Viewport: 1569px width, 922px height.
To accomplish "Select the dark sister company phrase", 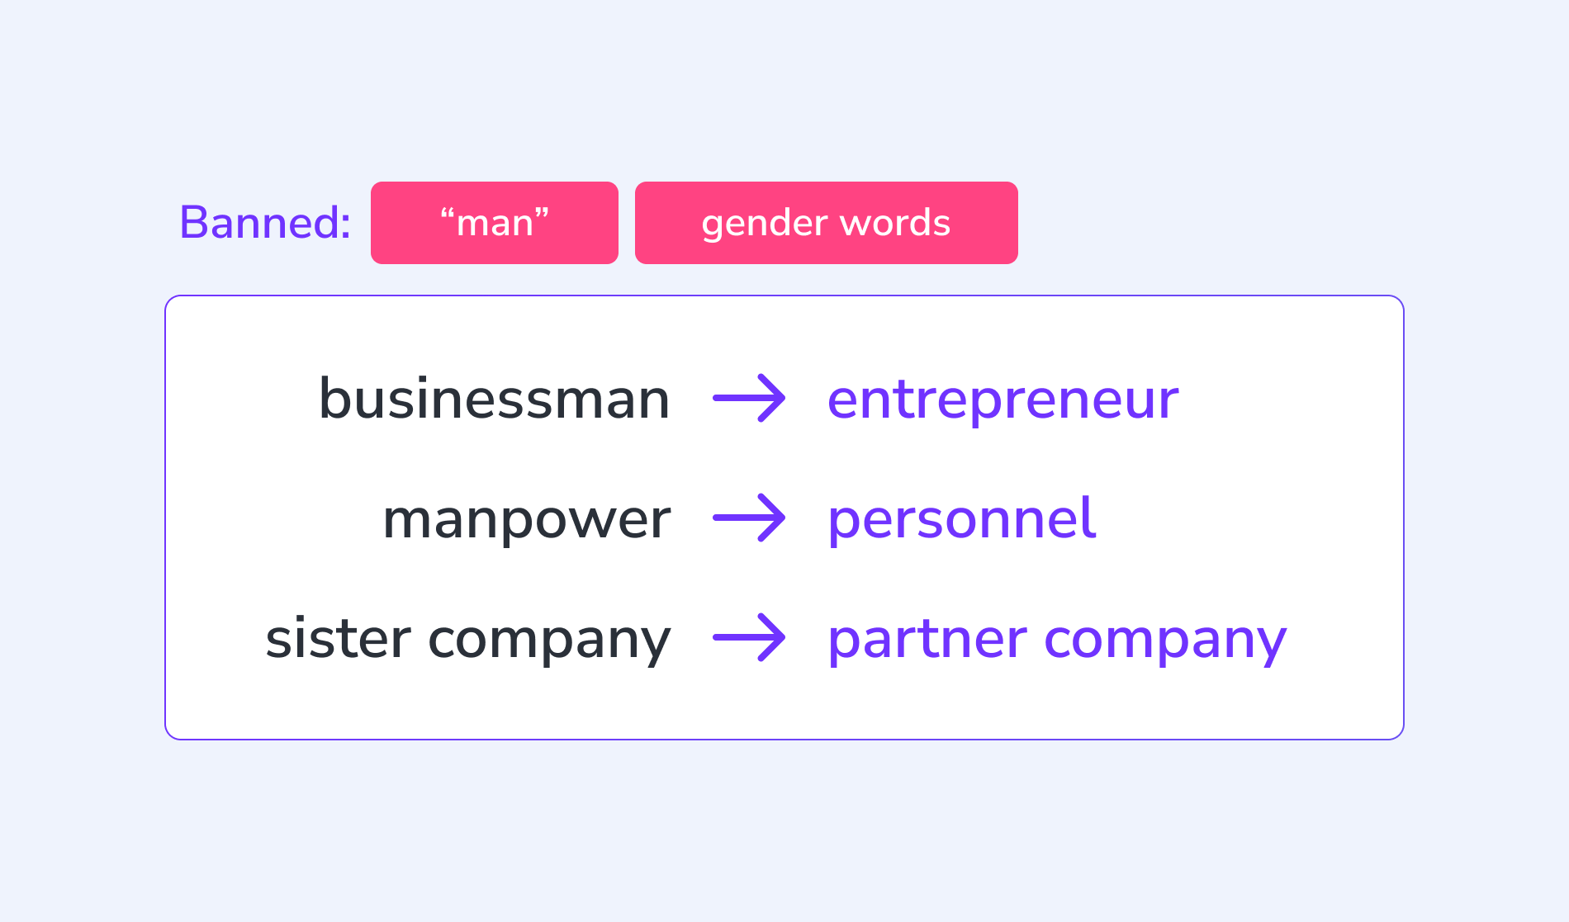I will coord(468,639).
